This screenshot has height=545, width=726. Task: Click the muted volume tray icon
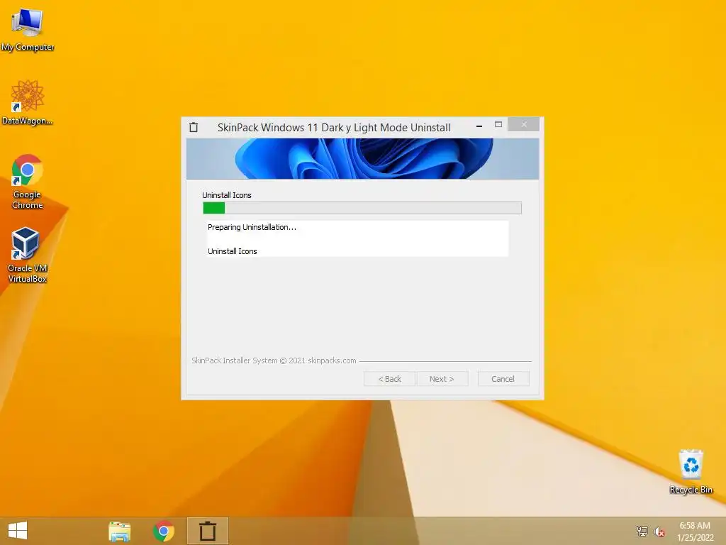pyautogui.click(x=659, y=532)
